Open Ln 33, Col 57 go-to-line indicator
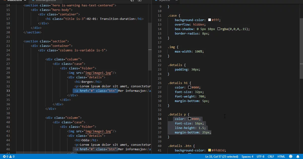 point(222,156)
